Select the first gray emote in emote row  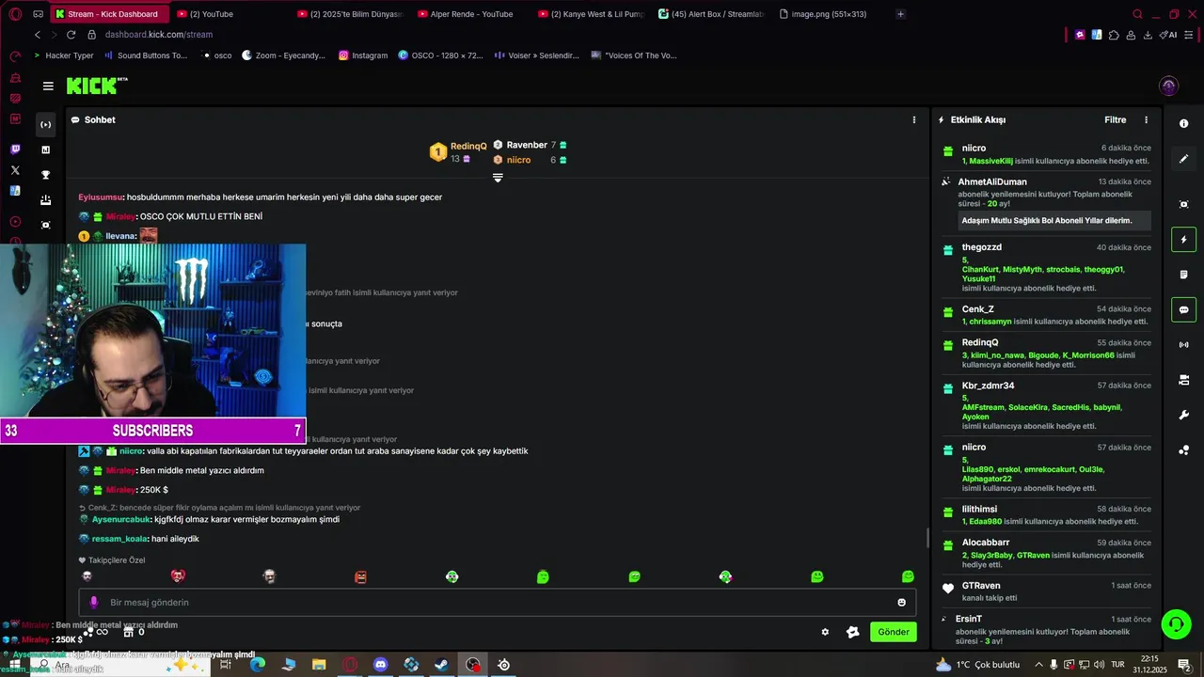coord(87,576)
